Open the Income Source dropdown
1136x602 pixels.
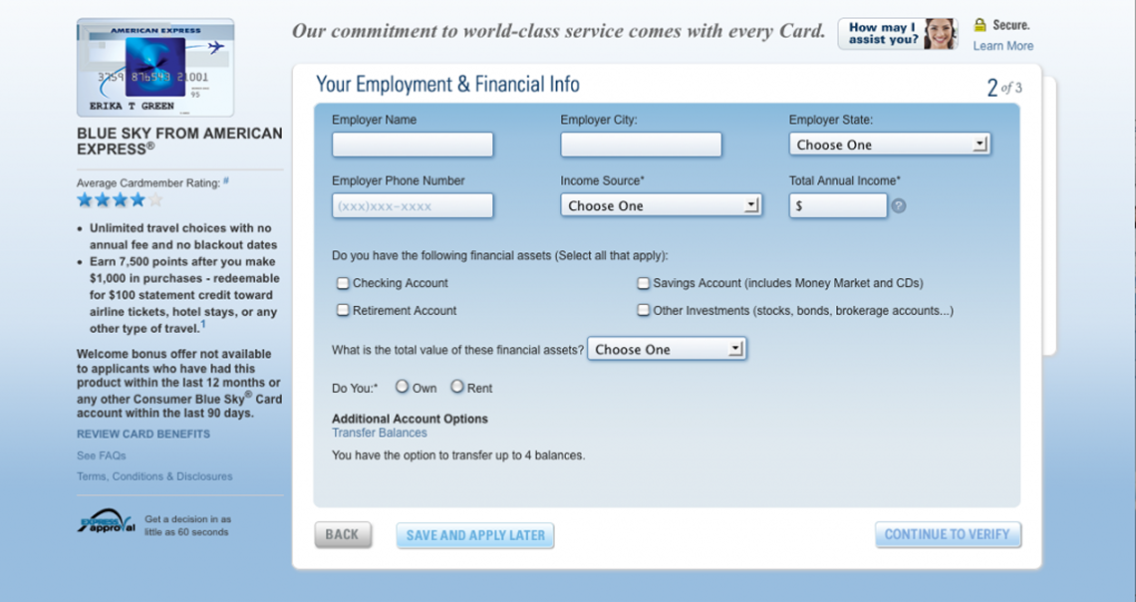click(661, 205)
